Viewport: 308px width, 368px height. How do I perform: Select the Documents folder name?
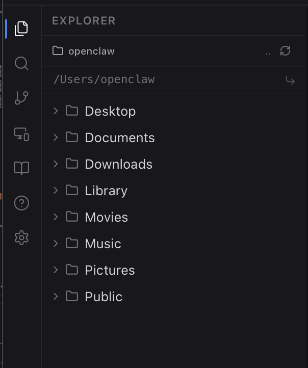tap(120, 138)
